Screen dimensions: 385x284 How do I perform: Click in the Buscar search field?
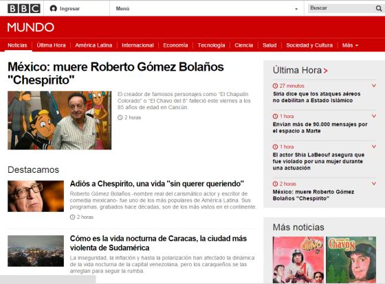(341, 8)
